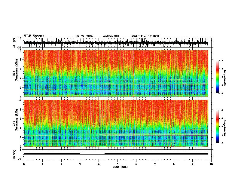Click the "3" tick on the time axis

pyautogui.click(x=80, y=164)
